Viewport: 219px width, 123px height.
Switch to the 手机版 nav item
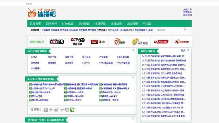[x=147, y=24]
